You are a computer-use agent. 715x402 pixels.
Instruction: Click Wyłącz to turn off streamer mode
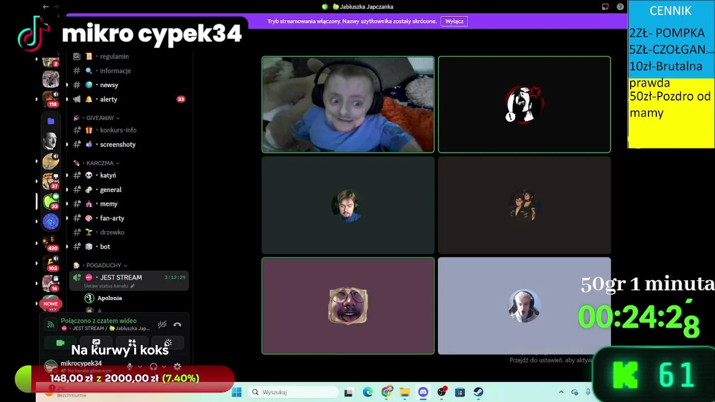pos(454,21)
